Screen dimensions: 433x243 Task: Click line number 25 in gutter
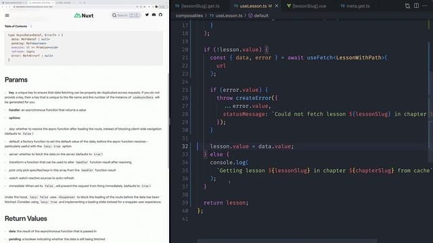[185, 90]
